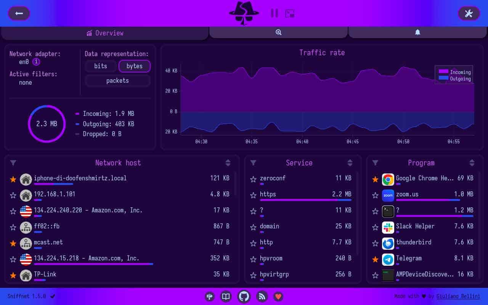Click the heart sponsor icon
The width and height of the screenshot is (488, 305).
point(278,296)
